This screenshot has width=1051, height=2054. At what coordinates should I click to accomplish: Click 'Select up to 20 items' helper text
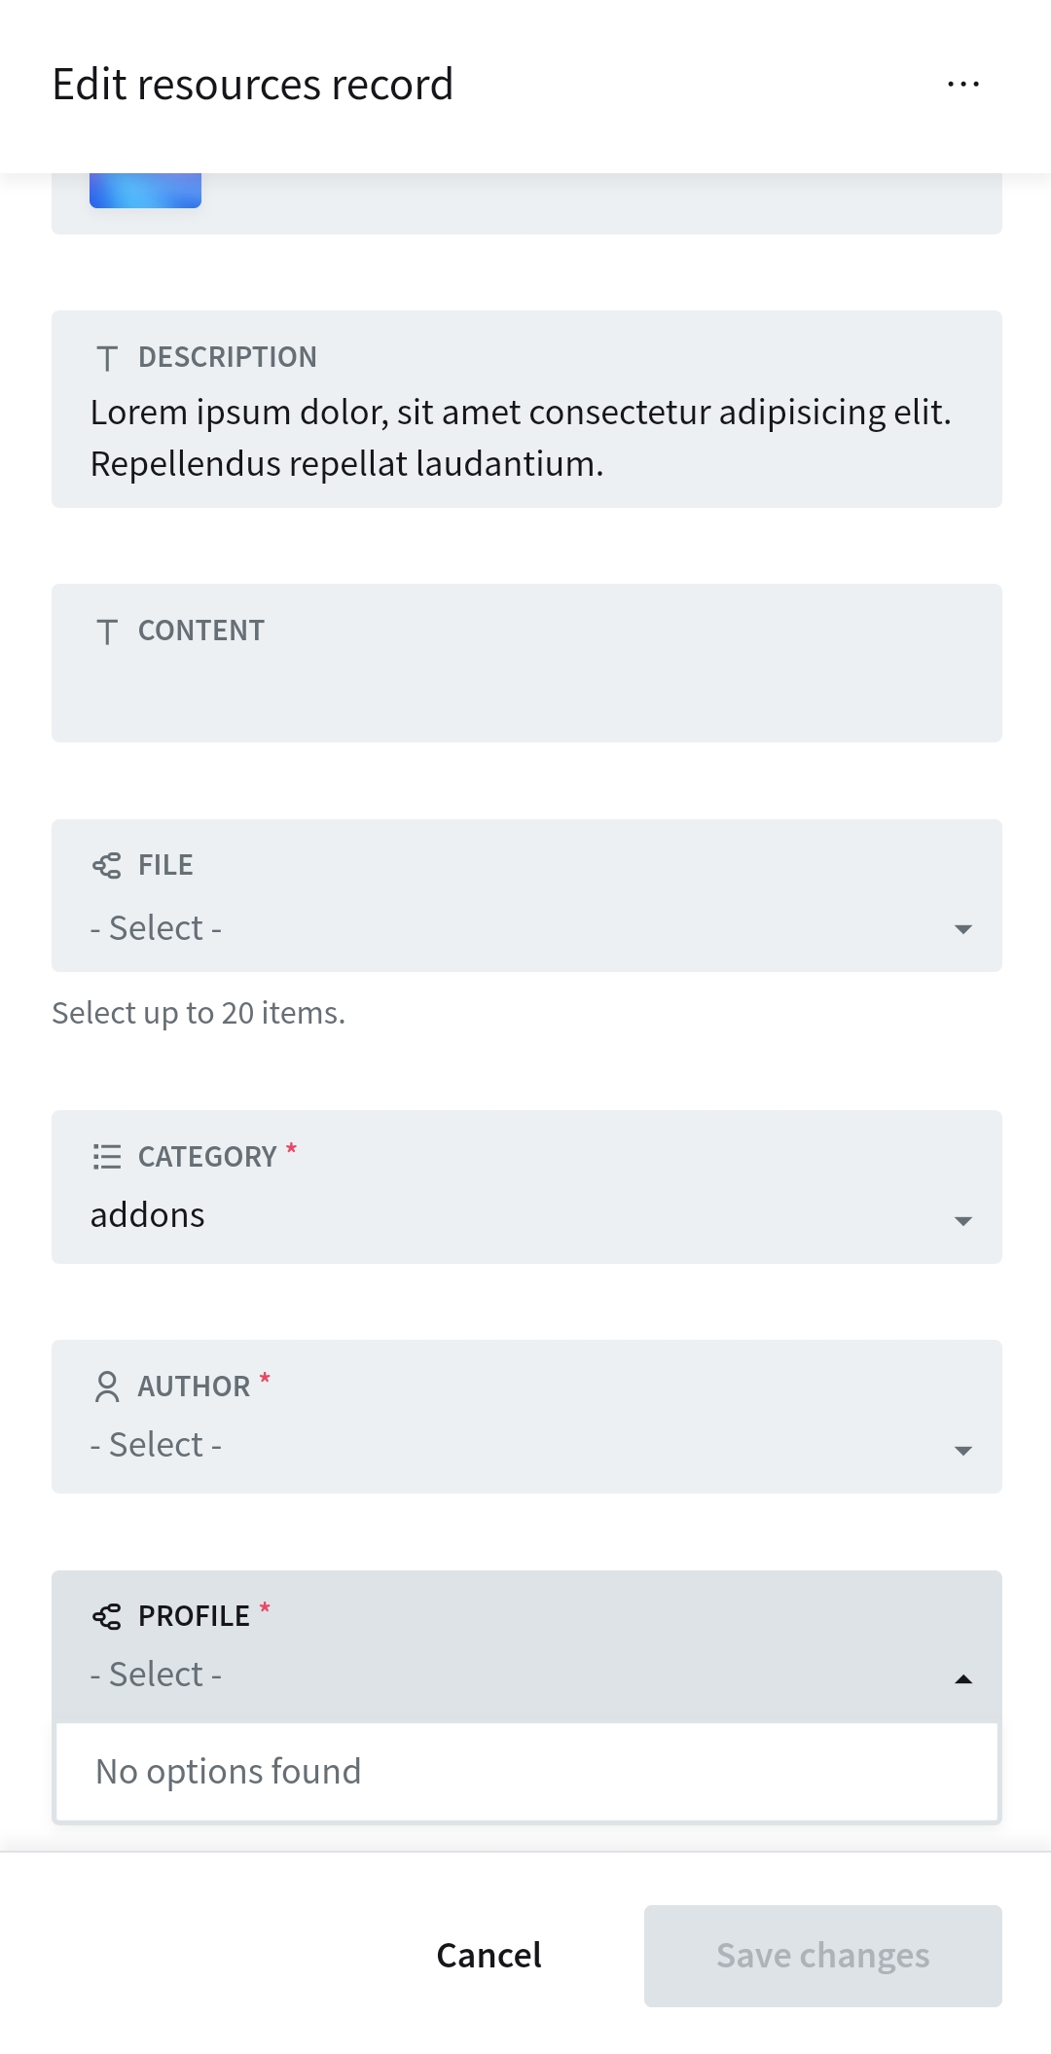pyautogui.click(x=198, y=1012)
